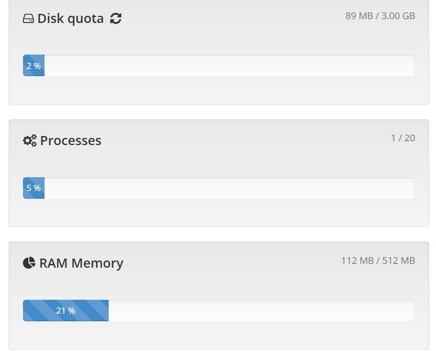Click the hard drive icon beside Disk quota
The height and width of the screenshot is (351, 436).
point(28,19)
